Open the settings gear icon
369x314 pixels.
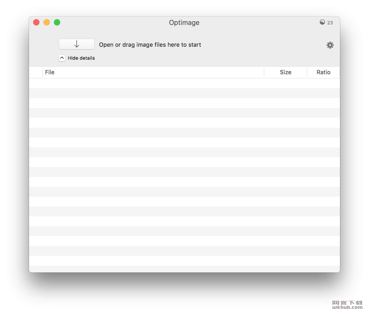point(330,45)
